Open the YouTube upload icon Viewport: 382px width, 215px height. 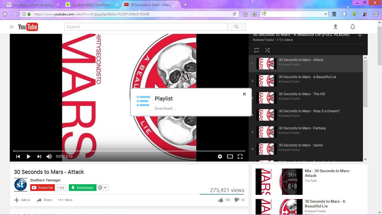[336, 27]
